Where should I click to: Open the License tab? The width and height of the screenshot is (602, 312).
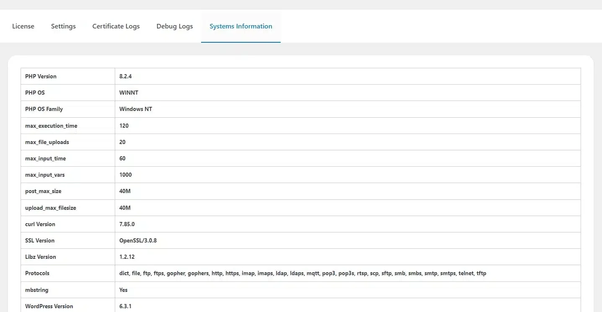(x=23, y=26)
